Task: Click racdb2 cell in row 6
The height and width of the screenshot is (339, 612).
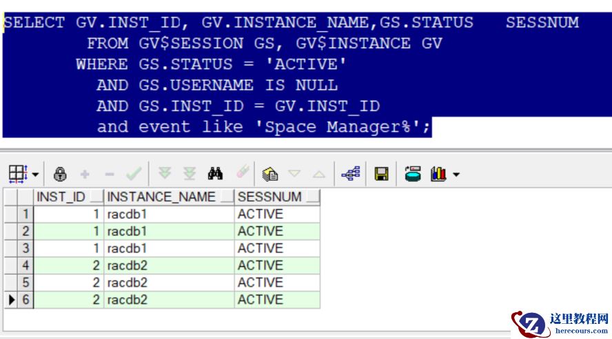Action: coord(169,300)
